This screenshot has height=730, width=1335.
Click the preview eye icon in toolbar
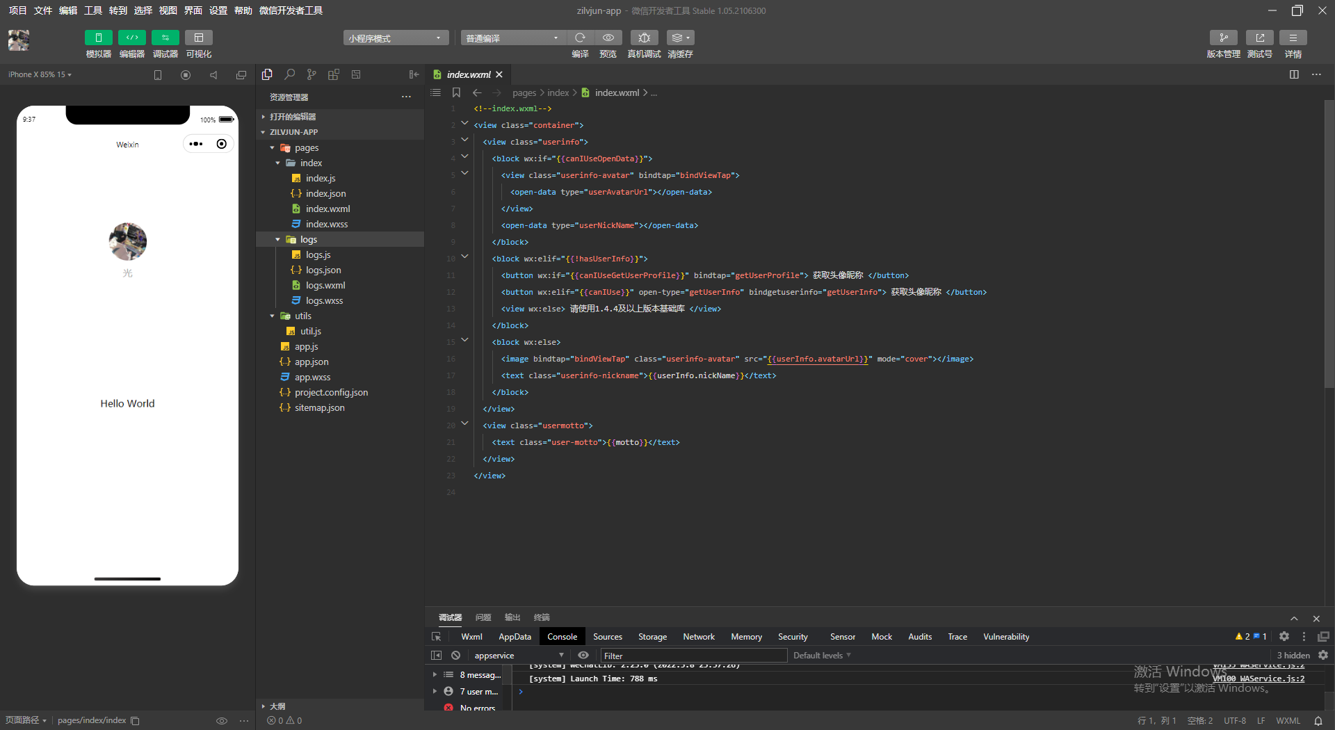608,38
